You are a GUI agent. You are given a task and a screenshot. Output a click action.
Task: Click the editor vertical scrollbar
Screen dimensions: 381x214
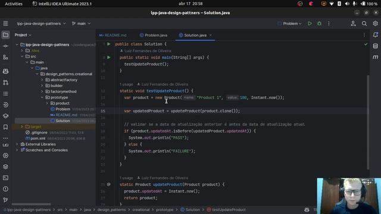click(368, 122)
